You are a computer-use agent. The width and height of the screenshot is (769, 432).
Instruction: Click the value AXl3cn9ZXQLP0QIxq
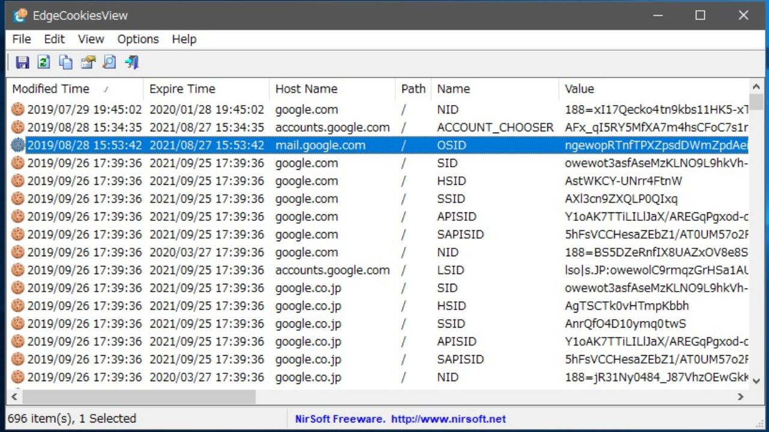(x=621, y=199)
